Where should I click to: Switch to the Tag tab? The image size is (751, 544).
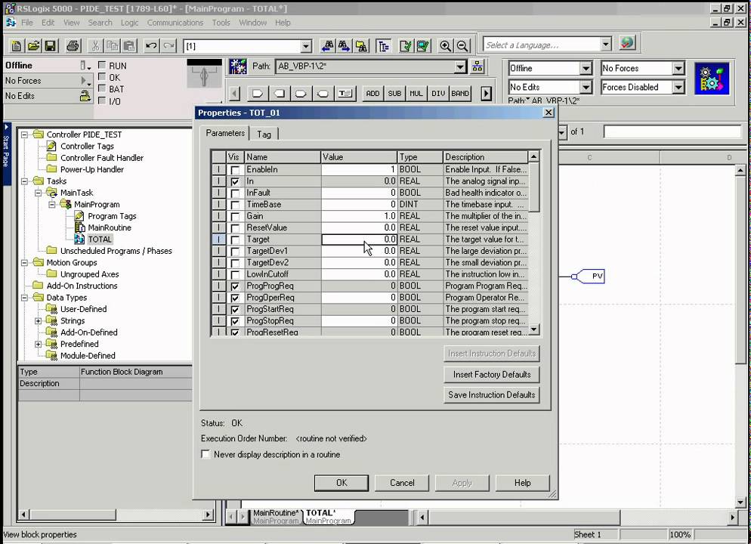[264, 134]
